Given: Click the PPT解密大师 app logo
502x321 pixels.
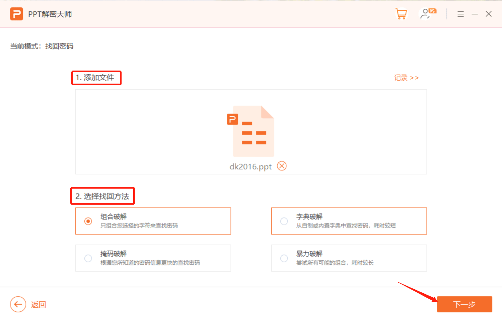Looking at the screenshot, I should 16,14.
